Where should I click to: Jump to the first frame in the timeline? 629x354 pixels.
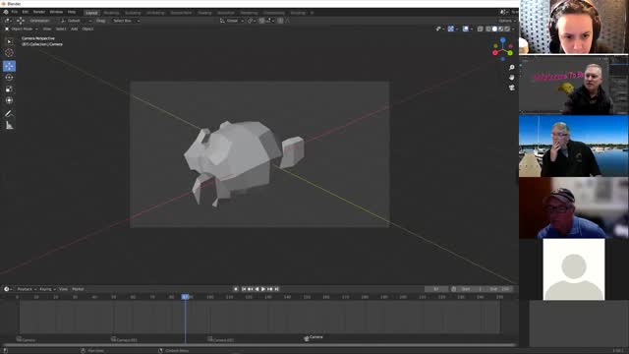[244, 289]
